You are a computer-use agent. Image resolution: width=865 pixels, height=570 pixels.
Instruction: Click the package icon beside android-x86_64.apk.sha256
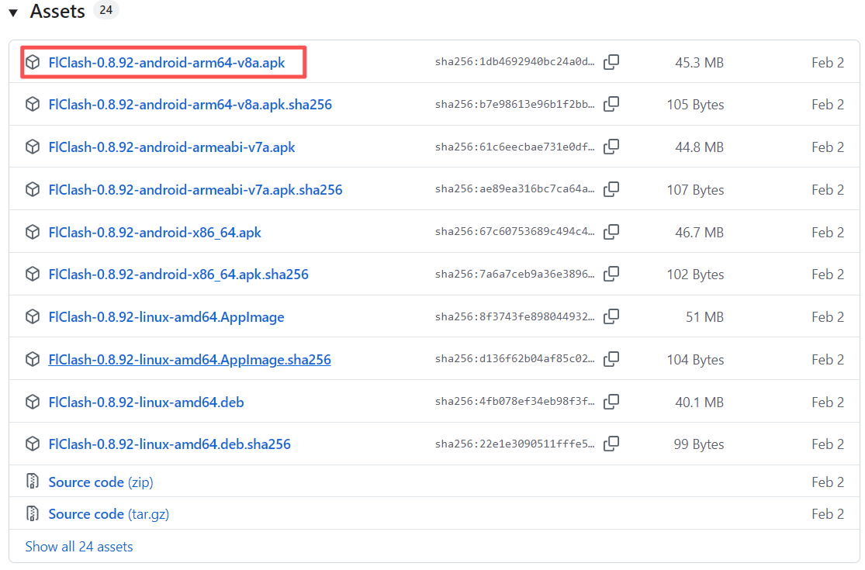pyautogui.click(x=33, y=274)
